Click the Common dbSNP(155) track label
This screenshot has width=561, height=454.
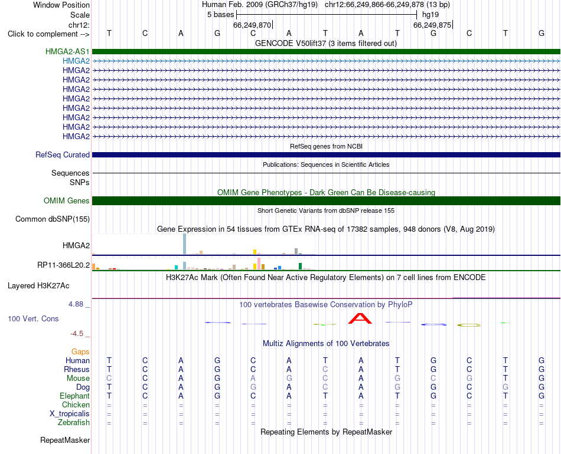(x=53, y=219)
